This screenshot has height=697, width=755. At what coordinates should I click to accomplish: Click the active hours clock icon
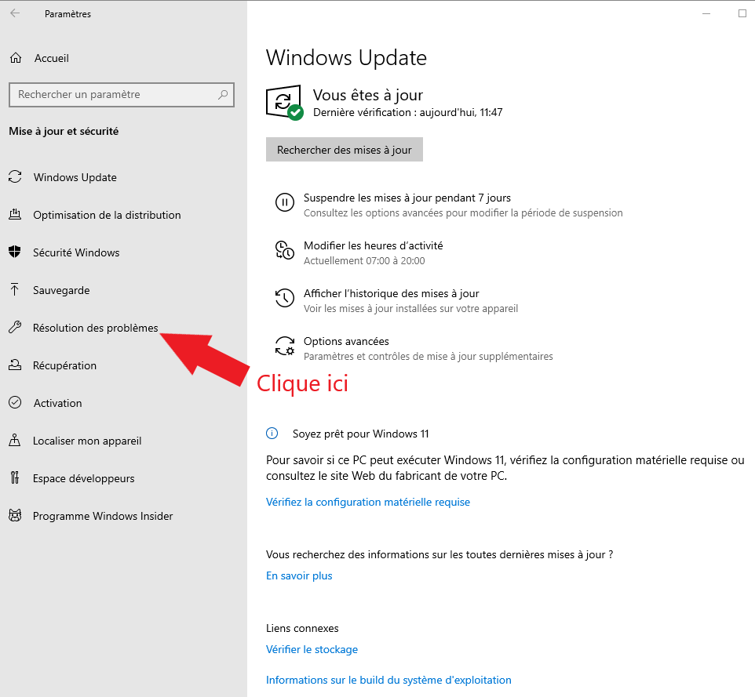coord(285,249)
